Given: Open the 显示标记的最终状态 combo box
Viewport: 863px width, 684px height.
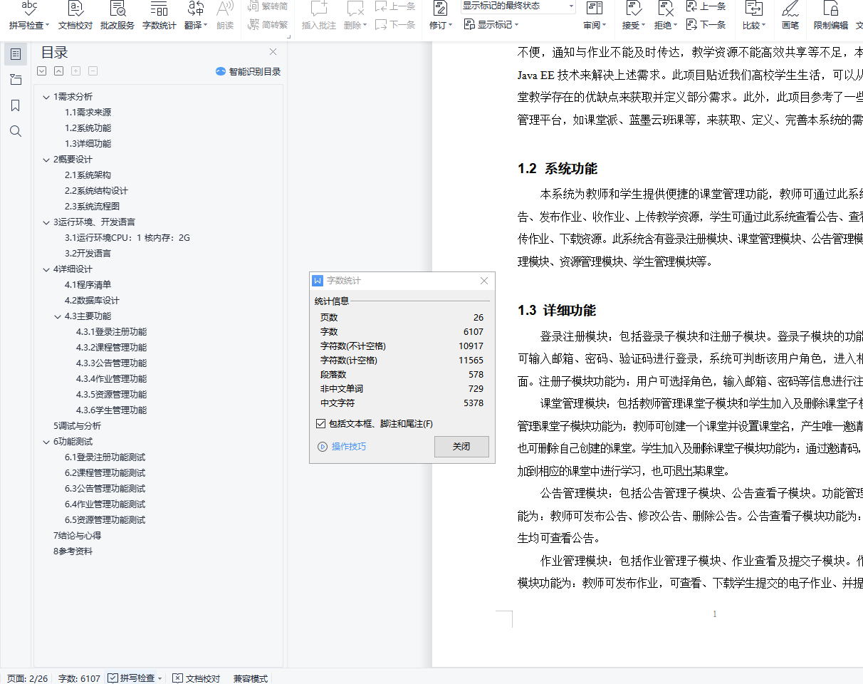Looking at the screenshot, I should (x=518, y=6).
